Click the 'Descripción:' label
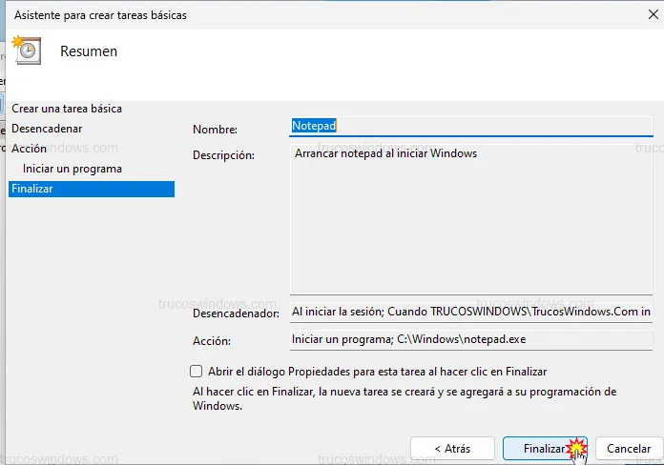This screenshot has height=465, width=664. point(223,154)
